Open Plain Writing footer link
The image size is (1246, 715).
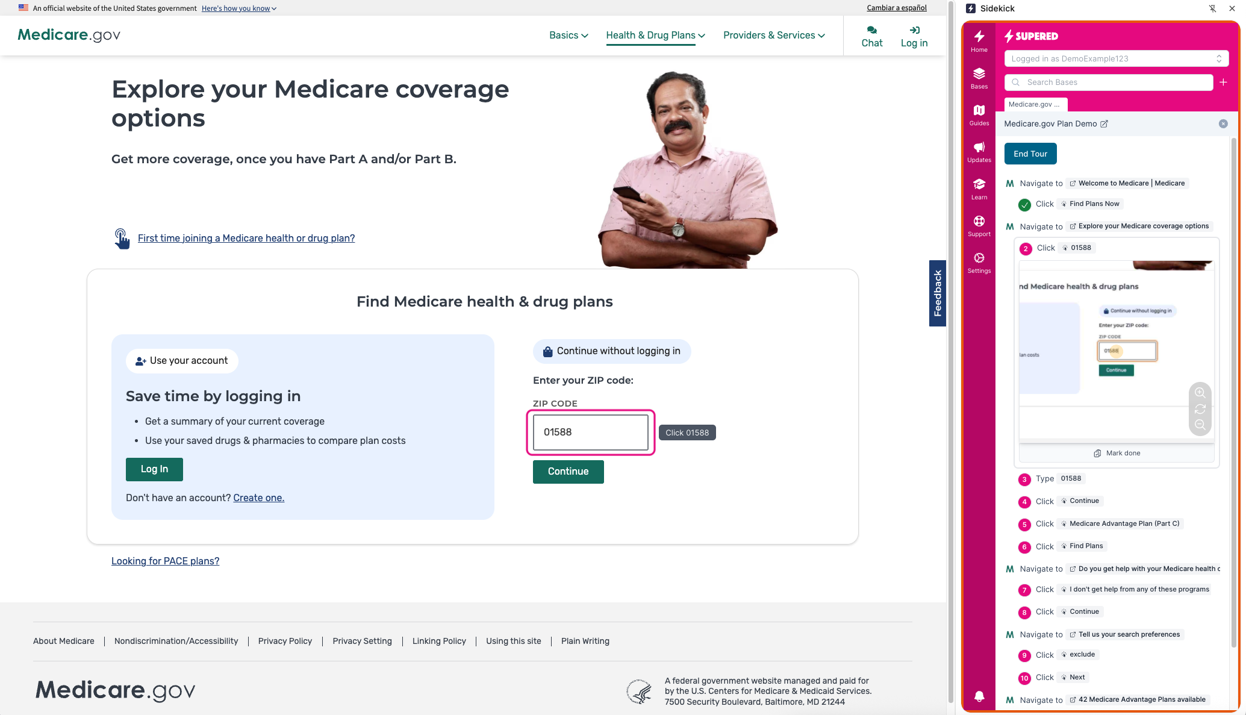pos(585,641)
